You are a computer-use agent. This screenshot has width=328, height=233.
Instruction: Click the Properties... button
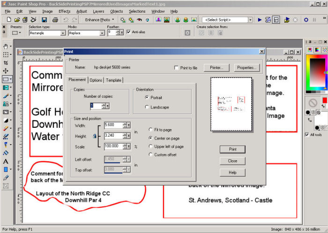point(246,68)
